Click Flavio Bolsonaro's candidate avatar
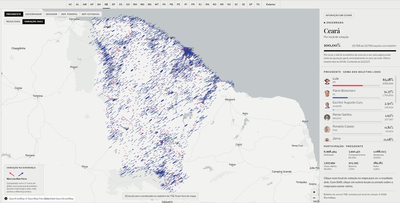The image size is (400, 203). 327,93
